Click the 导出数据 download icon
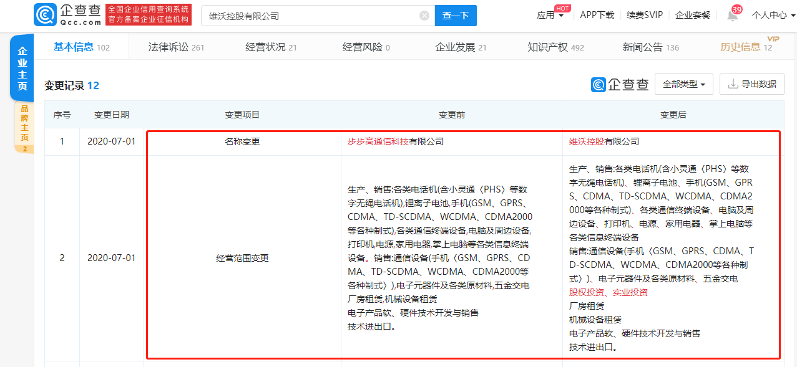 click(x=733, y=84)
